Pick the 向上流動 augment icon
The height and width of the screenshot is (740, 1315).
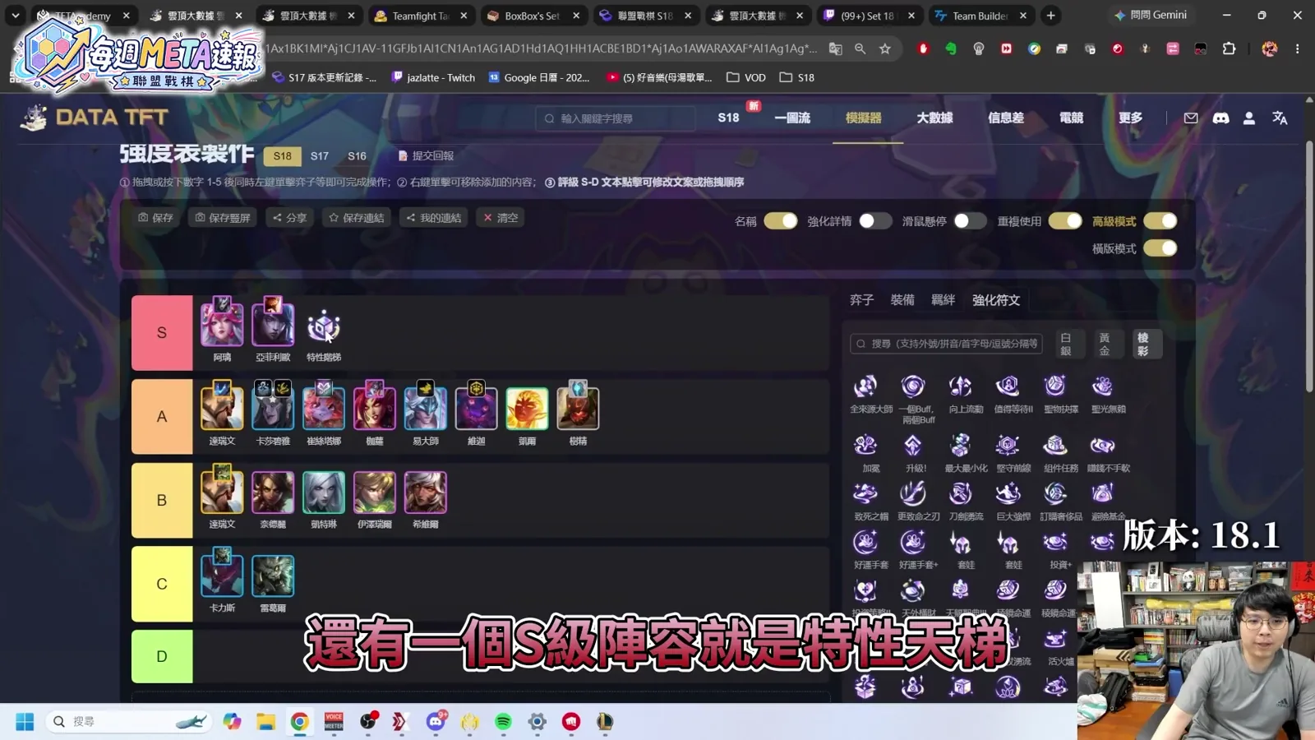pos(960,386)
